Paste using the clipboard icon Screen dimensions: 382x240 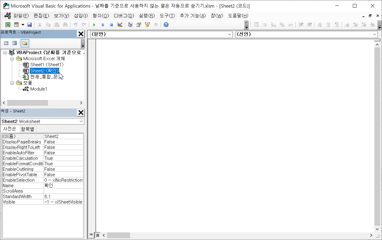pyautogui.click(x=56, y=25)
